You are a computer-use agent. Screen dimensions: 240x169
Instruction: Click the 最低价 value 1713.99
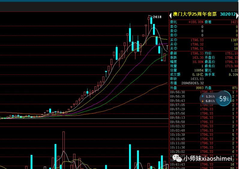click(x=232, y=66)
